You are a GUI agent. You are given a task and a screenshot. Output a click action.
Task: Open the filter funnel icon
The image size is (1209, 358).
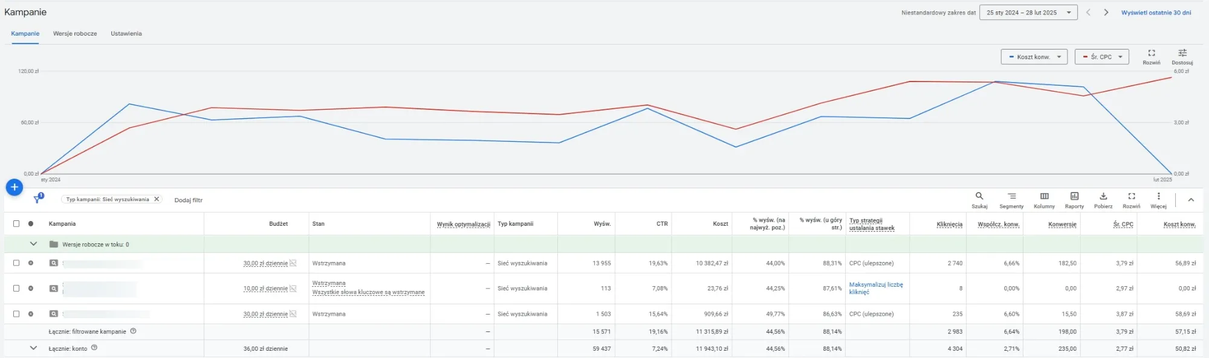37,199
